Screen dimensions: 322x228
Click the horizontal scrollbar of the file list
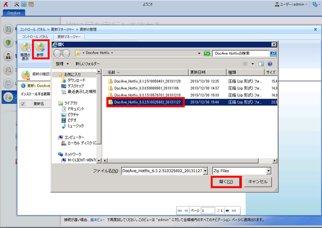click(183, 160)
